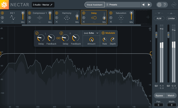178x108 pixels.
Task: Remove the Delay module
Action: (x=84, y=22)
